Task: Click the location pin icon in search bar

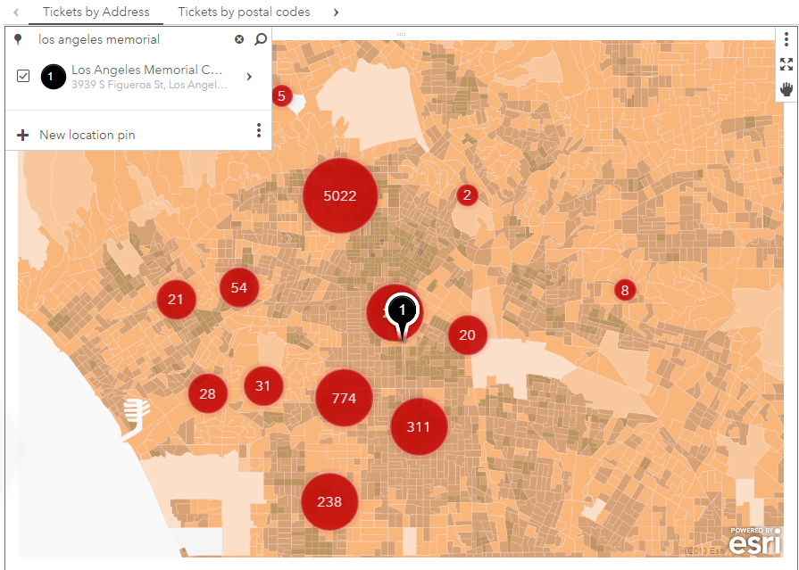Action: click(18, 39)
